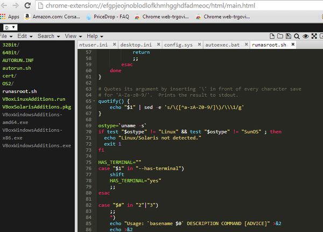Switch to the autoexec.bat tab
323x232 pixels.
pos(221,45)
